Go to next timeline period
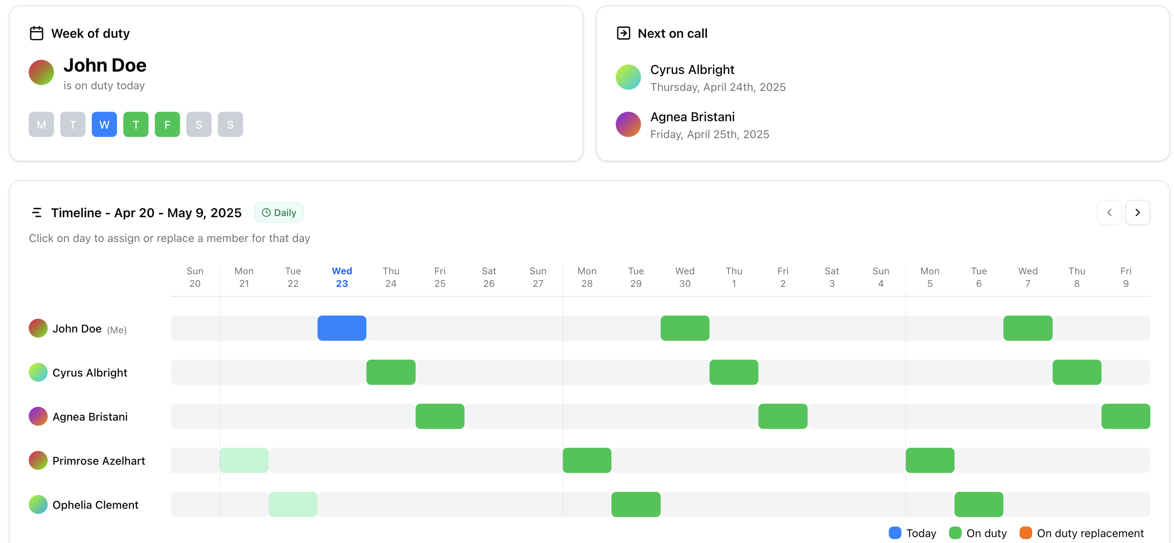This screenshot has width=1174, height=543. tap(1137, 212)
